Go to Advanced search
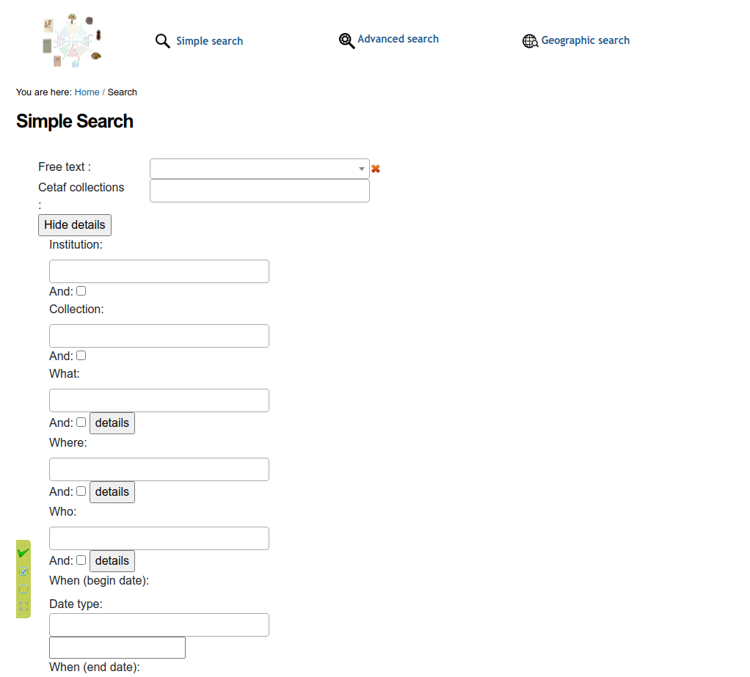750x677 pixels. [x=398, y=38]
